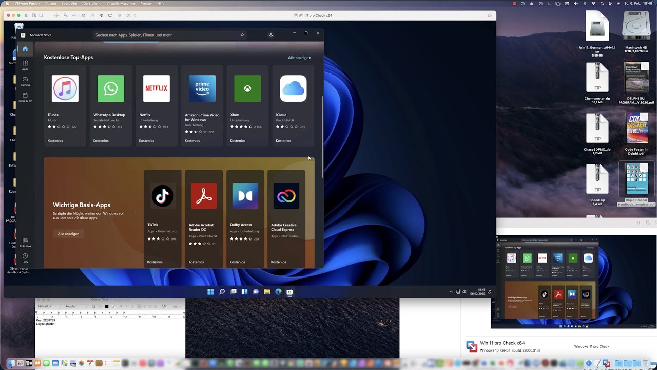The image size is (657, 370).
Task: Open the Regular style dropdown in TextEdit
Action: tap(76, 306)
